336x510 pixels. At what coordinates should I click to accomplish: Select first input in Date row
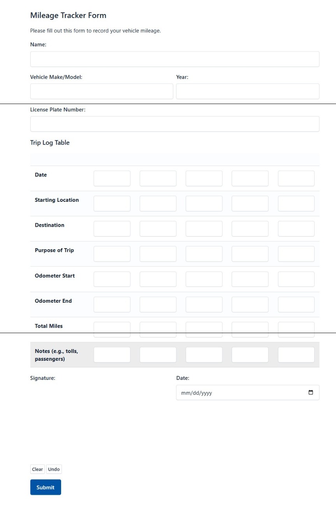click(112, 178)
